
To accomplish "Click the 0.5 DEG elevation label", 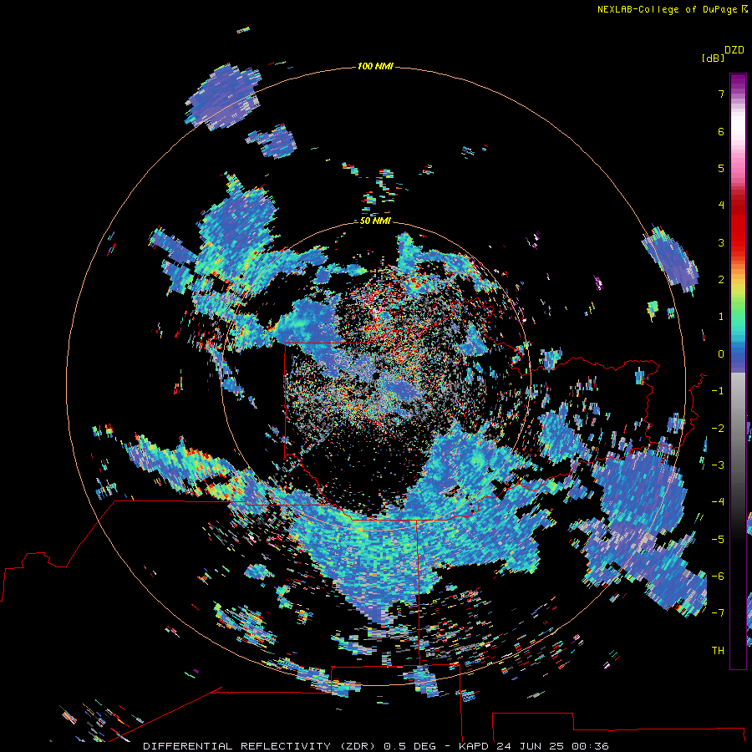I will click(410, 746).
